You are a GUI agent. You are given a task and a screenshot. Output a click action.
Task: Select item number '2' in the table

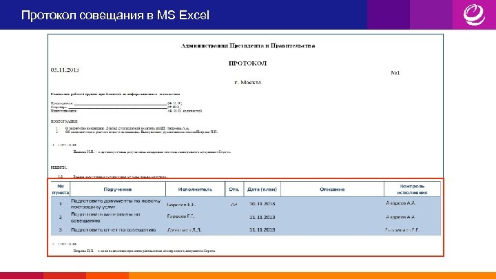pyautogui.click(x=61, y=217)
